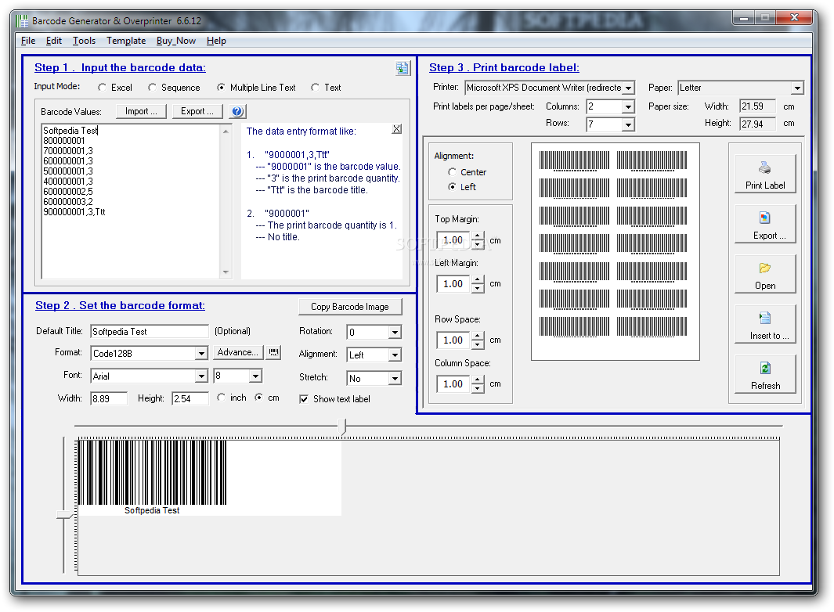Switch size units to inch
Viewport: 834px width, 612px height.
coord(222,398)
